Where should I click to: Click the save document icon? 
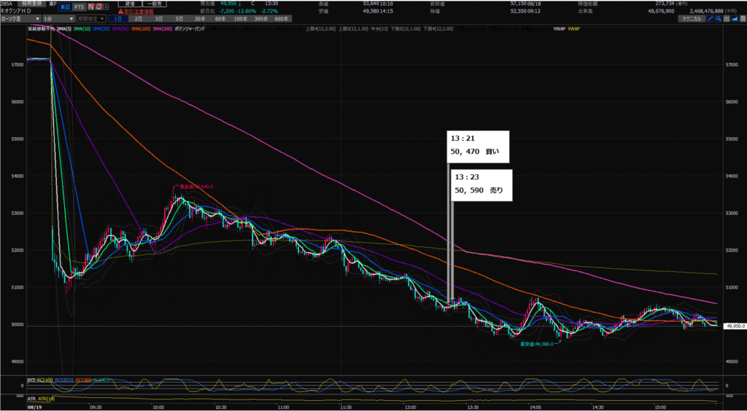coord(742,19)
